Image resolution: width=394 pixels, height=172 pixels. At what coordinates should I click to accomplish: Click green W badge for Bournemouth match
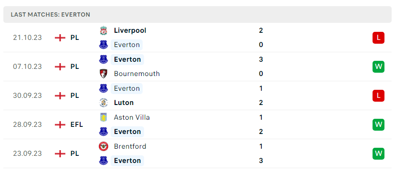[x=378, y=67]
